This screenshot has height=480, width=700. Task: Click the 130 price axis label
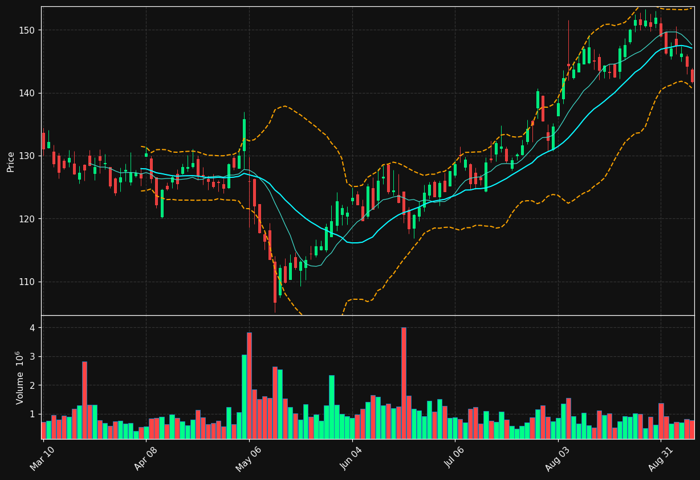(28, 156)
